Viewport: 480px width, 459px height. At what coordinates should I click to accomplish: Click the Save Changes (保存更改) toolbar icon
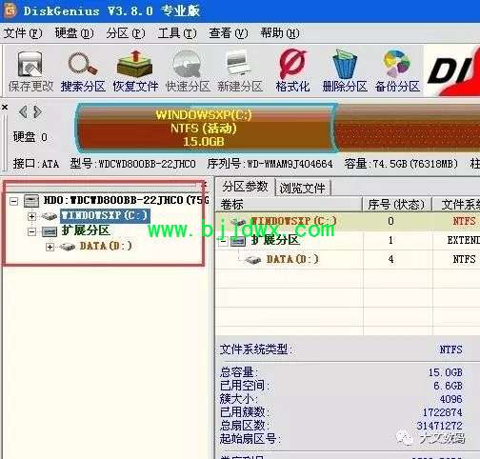click(x=30, y=71)
